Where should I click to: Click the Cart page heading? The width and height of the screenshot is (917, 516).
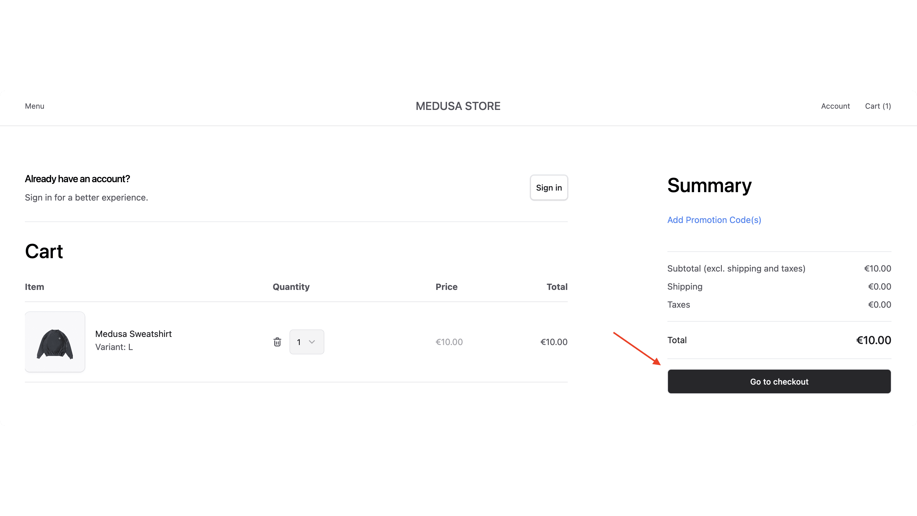(44, 251)
